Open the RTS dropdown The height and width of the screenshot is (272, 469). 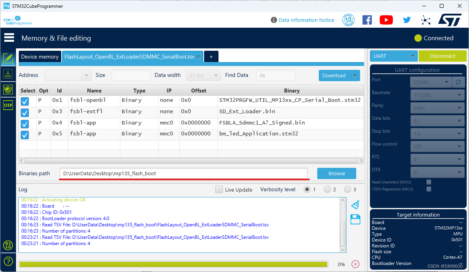(x=437, y=159)
